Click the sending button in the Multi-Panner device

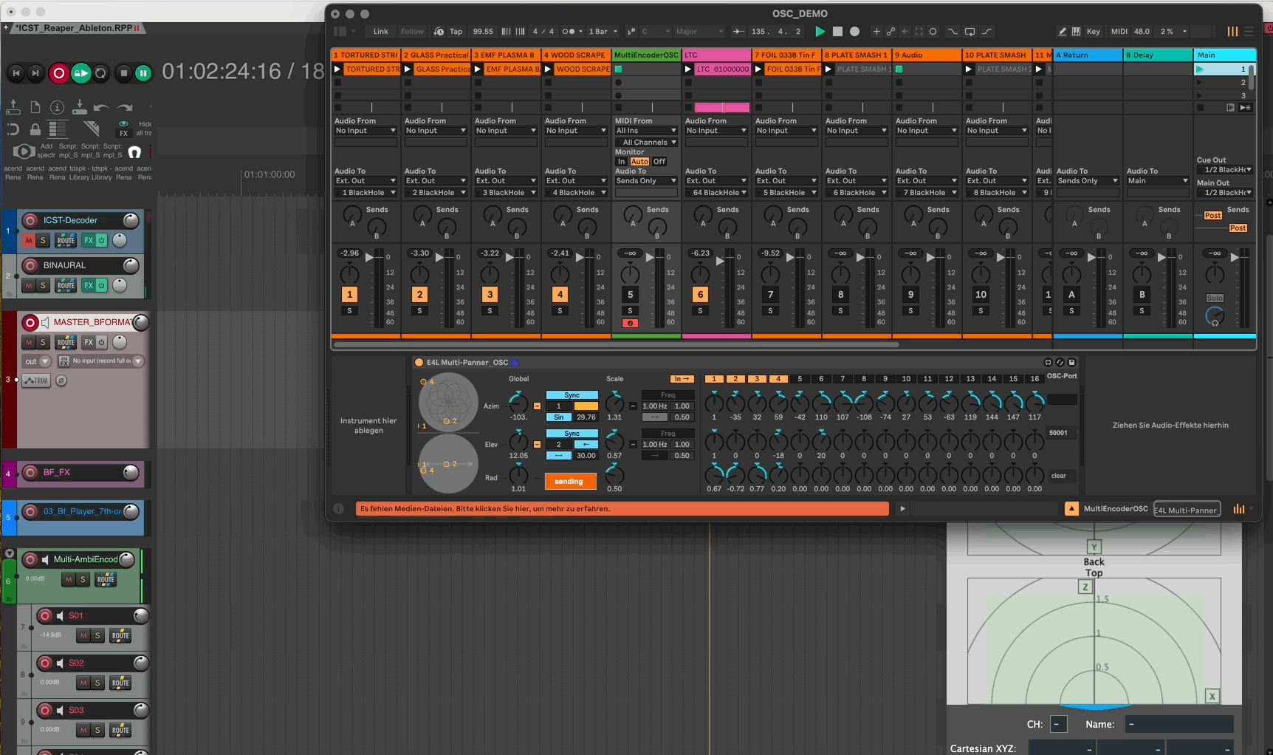[x=569, y=481]
